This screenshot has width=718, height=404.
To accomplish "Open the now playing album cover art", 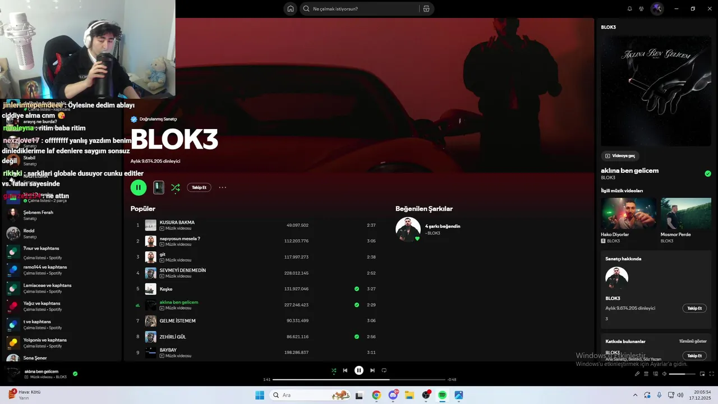I will click(x=656, y=91).
